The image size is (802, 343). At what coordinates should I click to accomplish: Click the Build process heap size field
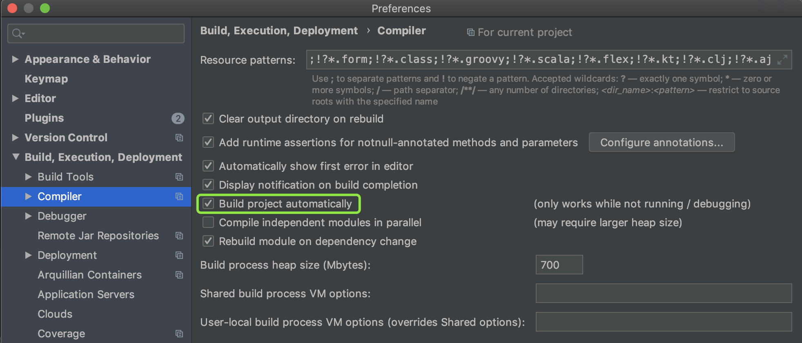559,265
